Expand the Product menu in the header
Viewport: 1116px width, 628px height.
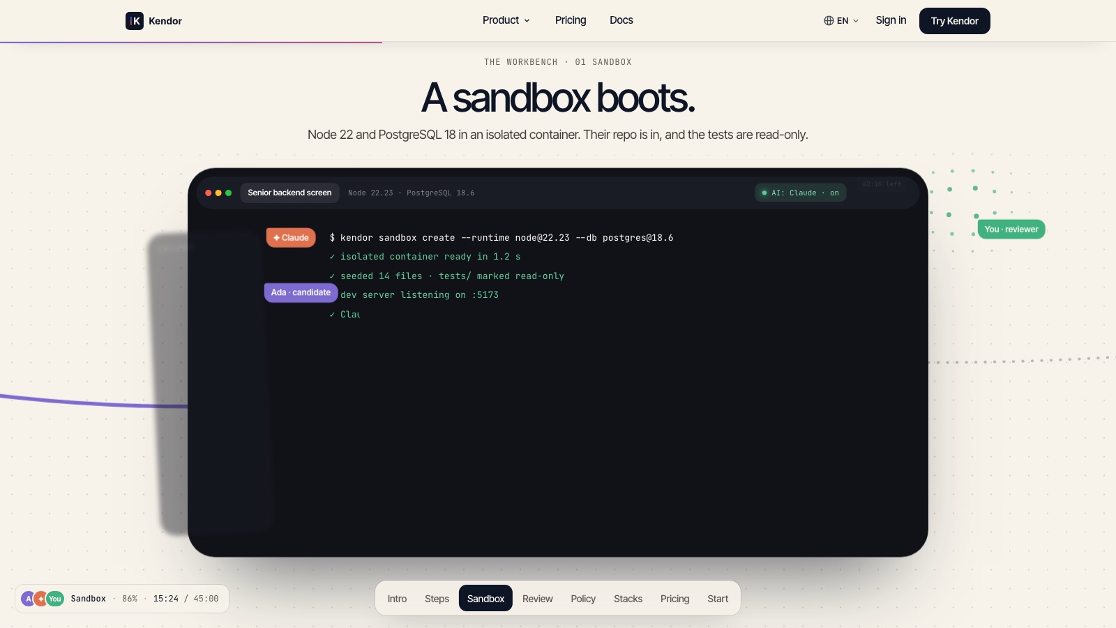point(506,20)
